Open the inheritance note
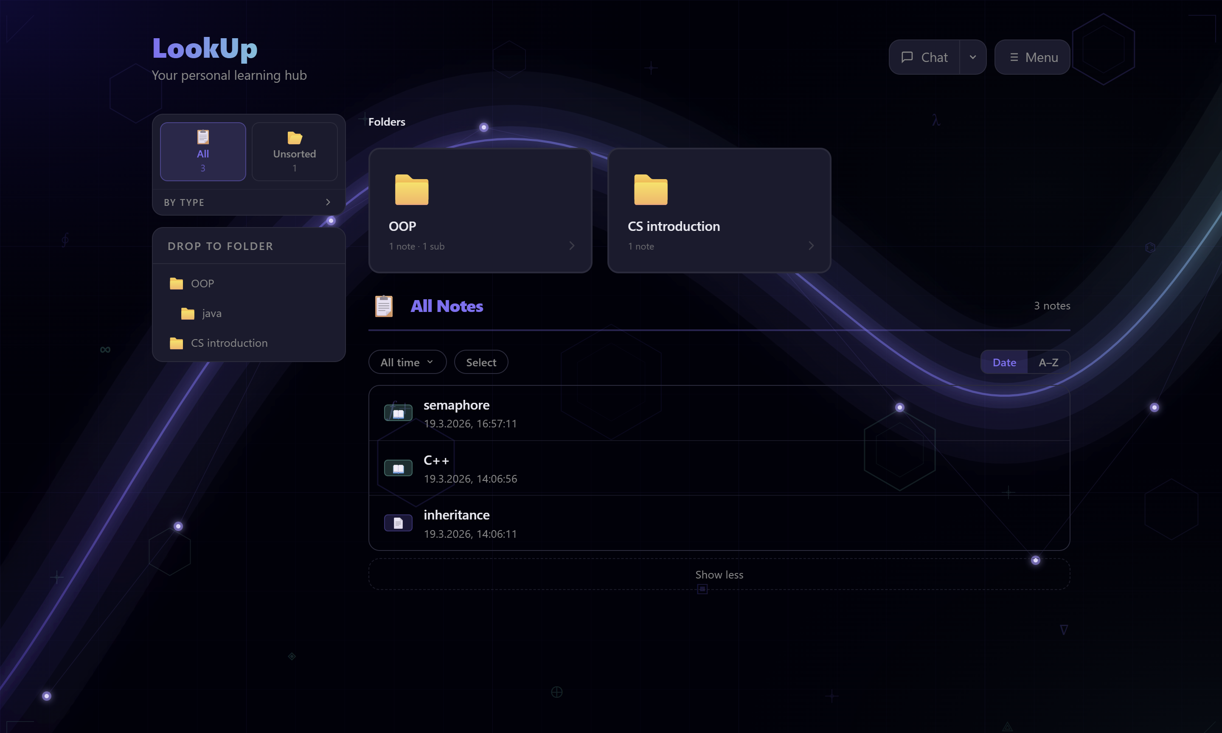This screenshot has width=1222, height=733. 456,515
